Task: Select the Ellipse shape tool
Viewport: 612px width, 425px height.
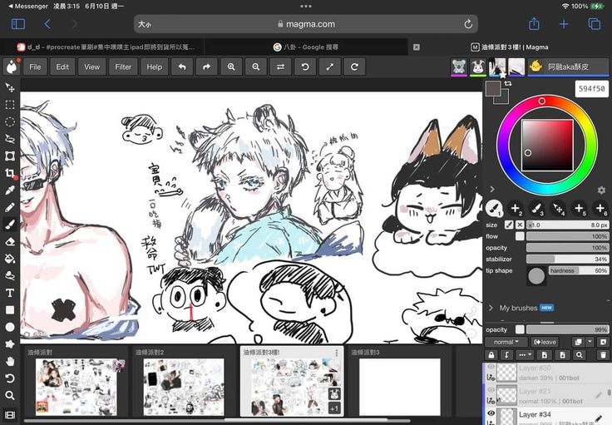Action: (10, 327)
